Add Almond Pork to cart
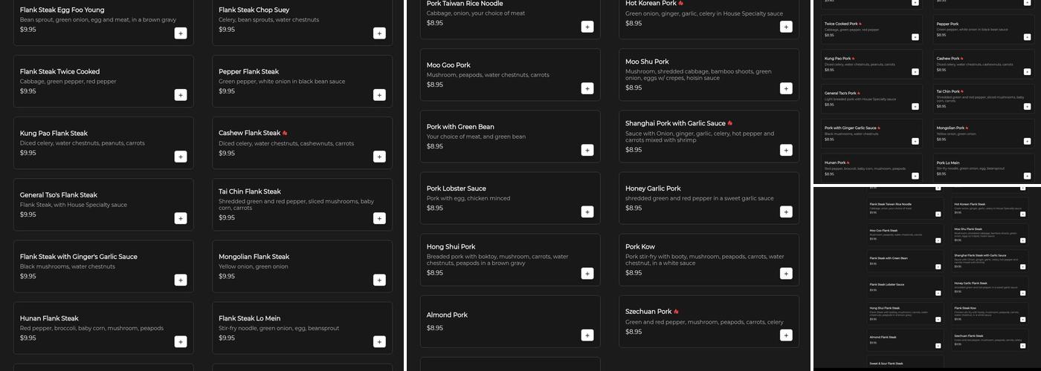This screenshot has width=1041, height=371. pos(587,335)
